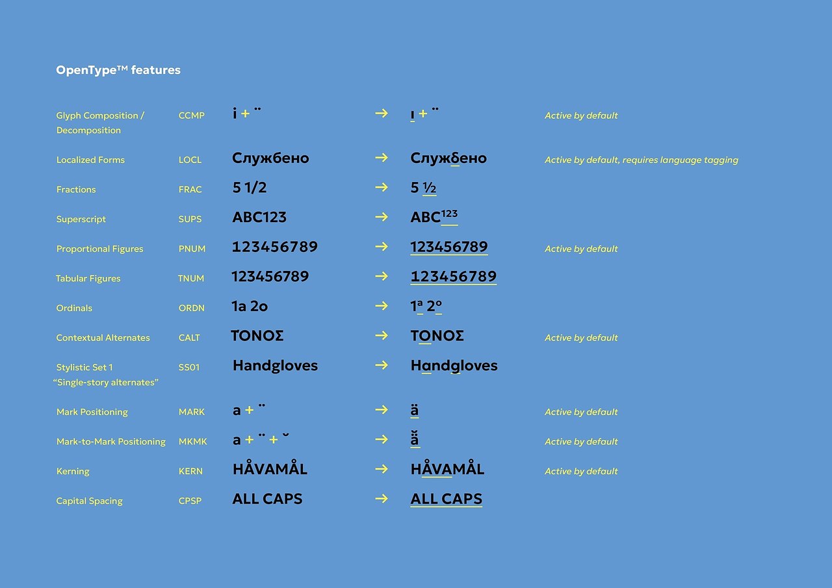Click the 'Handgloves' sample before the arrow
832x588 pixels.
[275, 366]
